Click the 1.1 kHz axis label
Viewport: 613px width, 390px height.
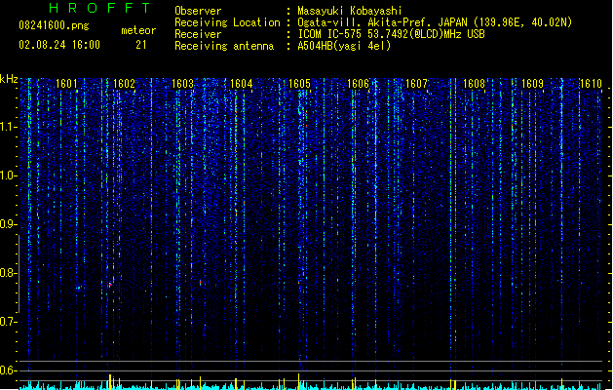click(x=7, y=127)
